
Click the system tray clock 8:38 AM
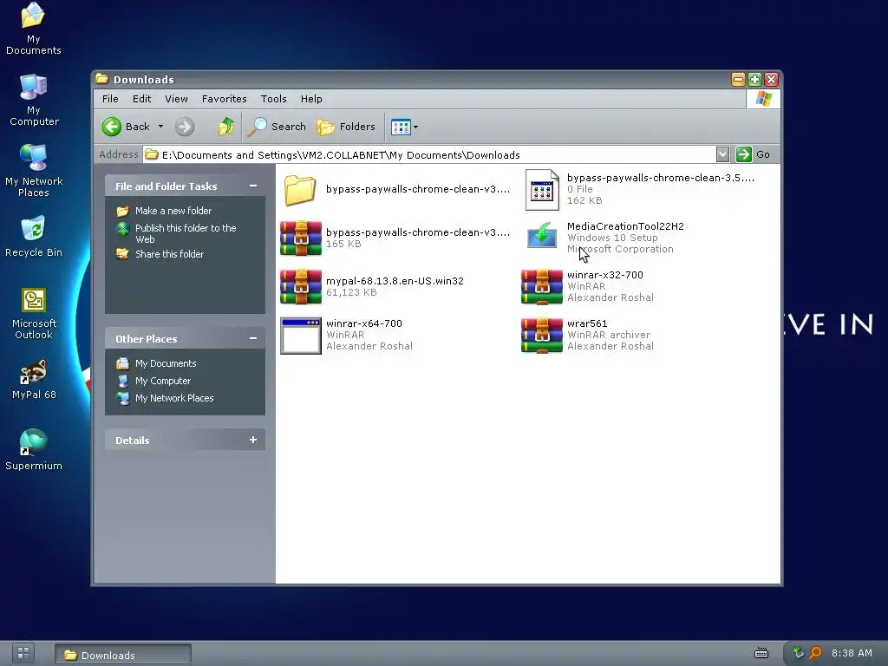pos(852,653)
